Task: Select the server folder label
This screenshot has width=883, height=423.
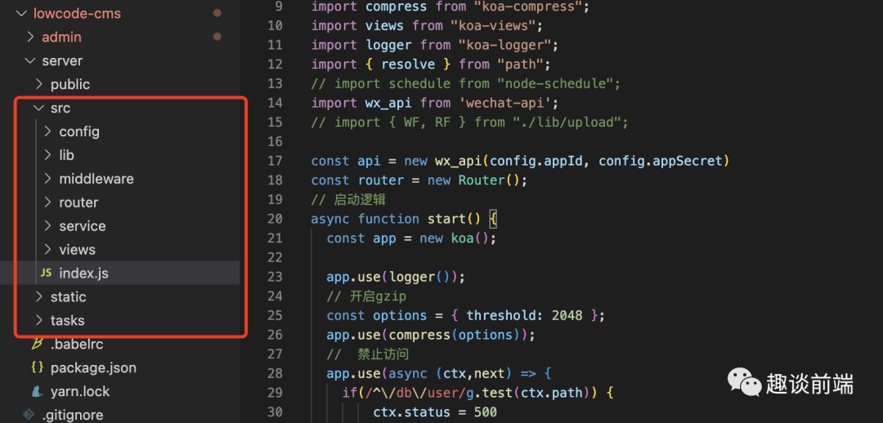Action: pyautogui.click(x=62, y=60)
